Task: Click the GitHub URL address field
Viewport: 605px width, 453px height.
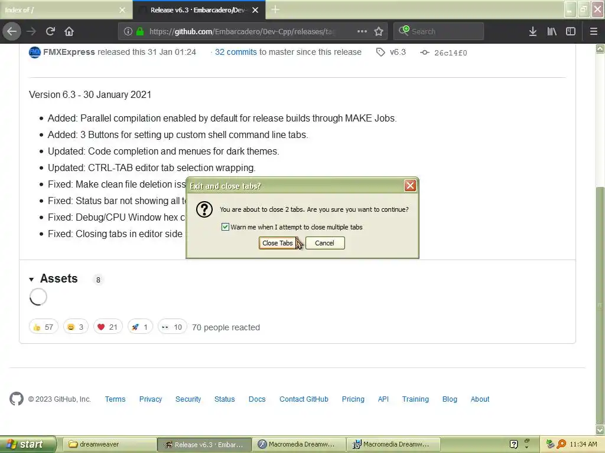Action: [x=243, y=31]
